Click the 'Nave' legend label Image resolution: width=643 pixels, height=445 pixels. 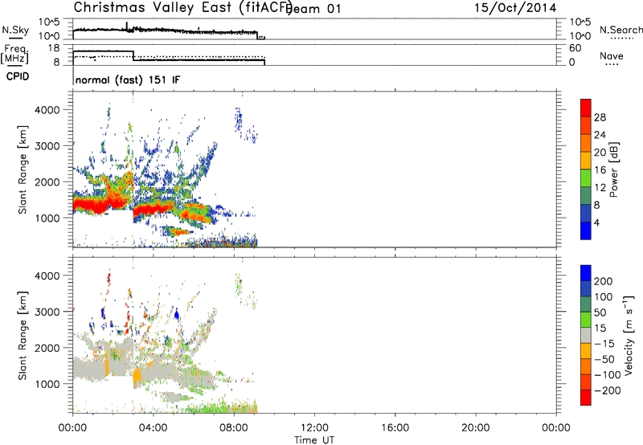point(612,56)
